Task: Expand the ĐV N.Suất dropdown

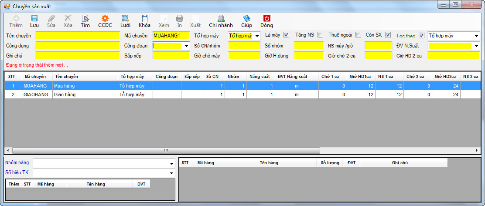Action: 476,46
